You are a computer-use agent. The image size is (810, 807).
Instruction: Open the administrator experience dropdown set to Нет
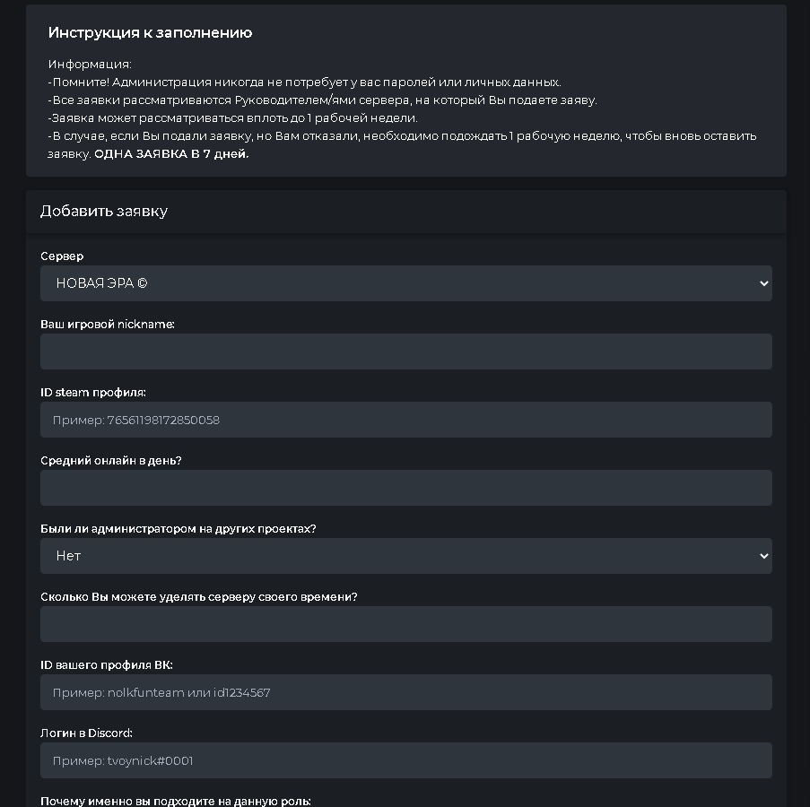(x=406, y=556)
